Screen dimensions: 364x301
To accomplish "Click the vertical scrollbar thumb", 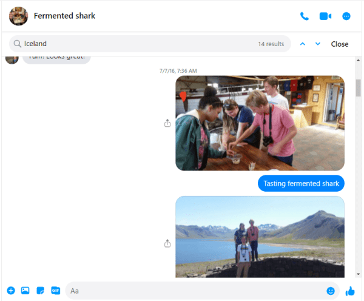I will tap(359, 87).
